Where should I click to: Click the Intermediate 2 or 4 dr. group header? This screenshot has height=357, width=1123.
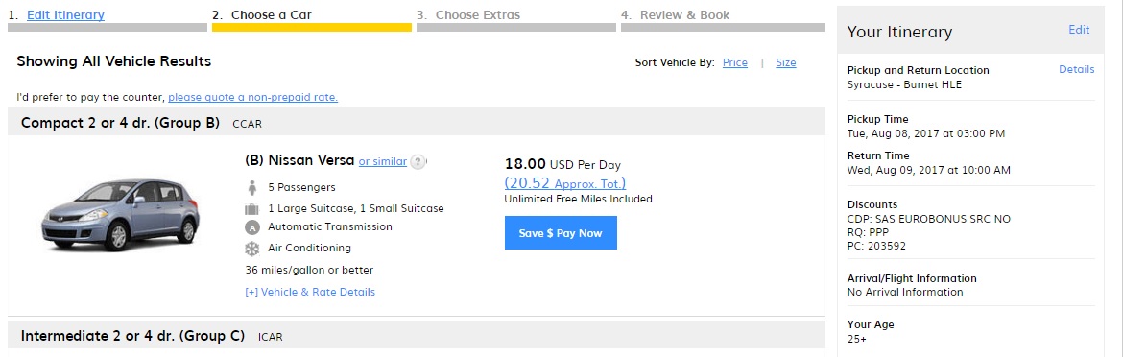[417, 336]
